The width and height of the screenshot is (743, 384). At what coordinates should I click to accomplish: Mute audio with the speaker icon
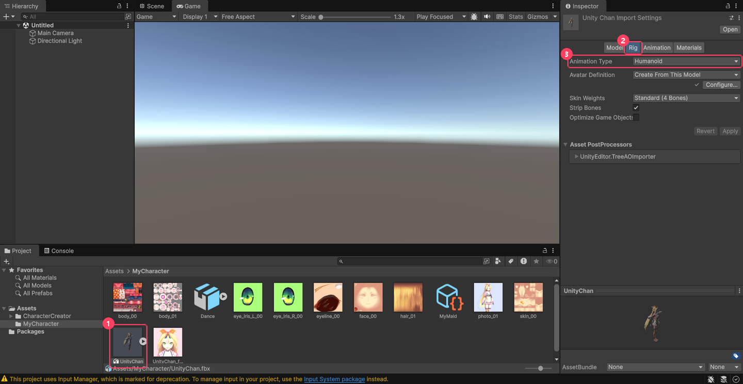point(487,17)
